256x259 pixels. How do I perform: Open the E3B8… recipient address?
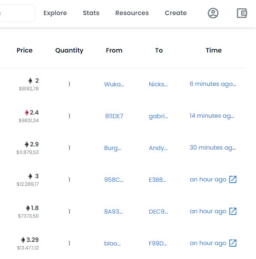click(x=158, y=180)
